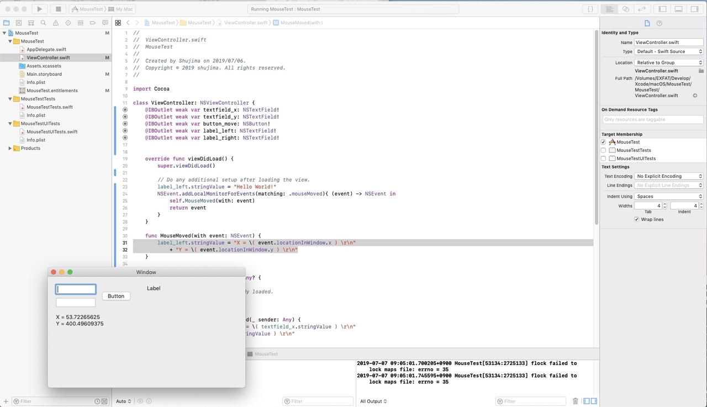
Task: Collapse the MouseTestUITests group
Action: point(10,124)
